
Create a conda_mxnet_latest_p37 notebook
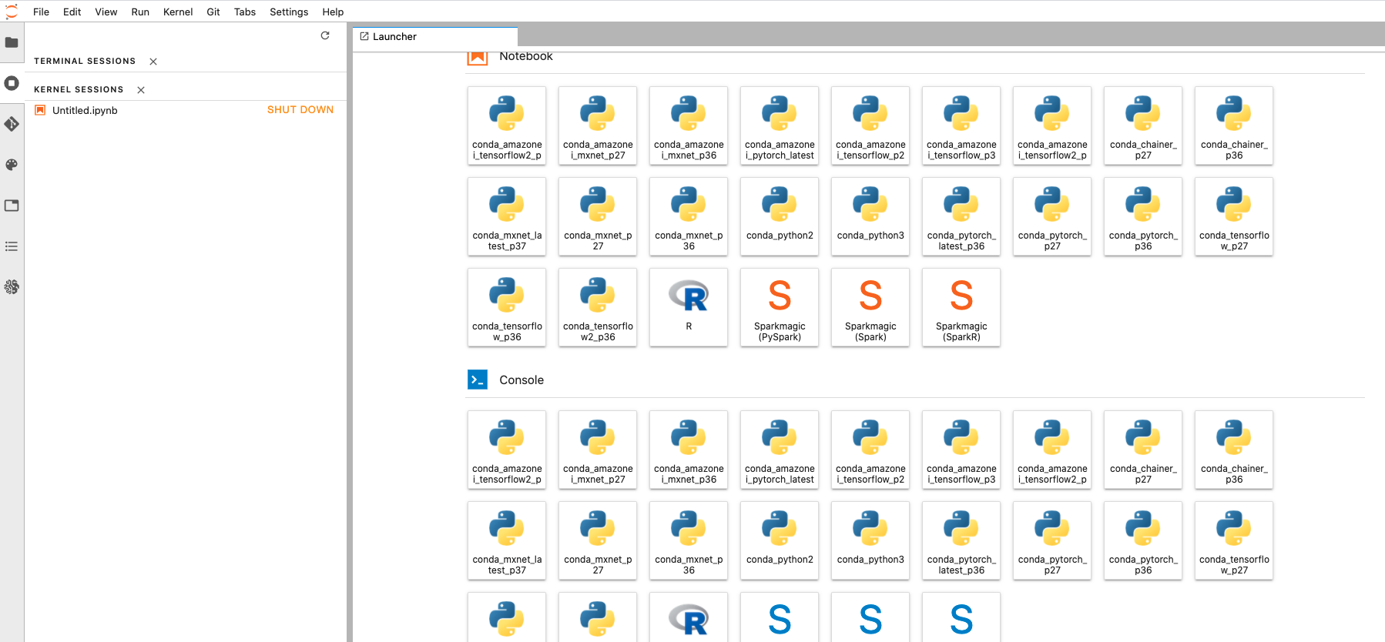[x=507, y=216]
